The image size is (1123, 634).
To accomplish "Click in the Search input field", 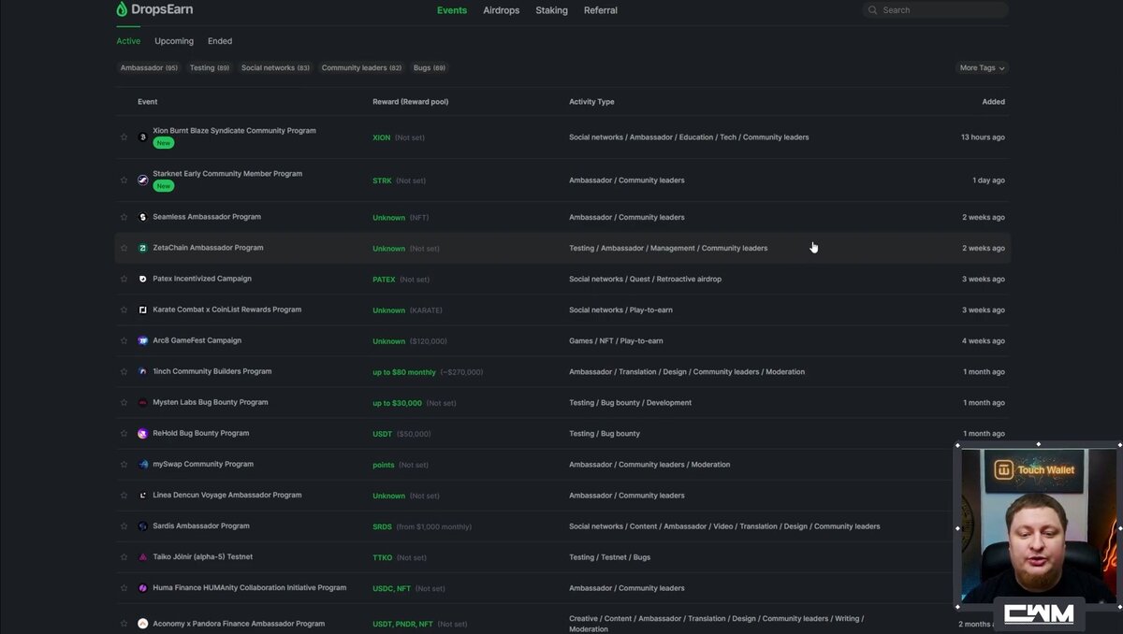I will [935, 10].
